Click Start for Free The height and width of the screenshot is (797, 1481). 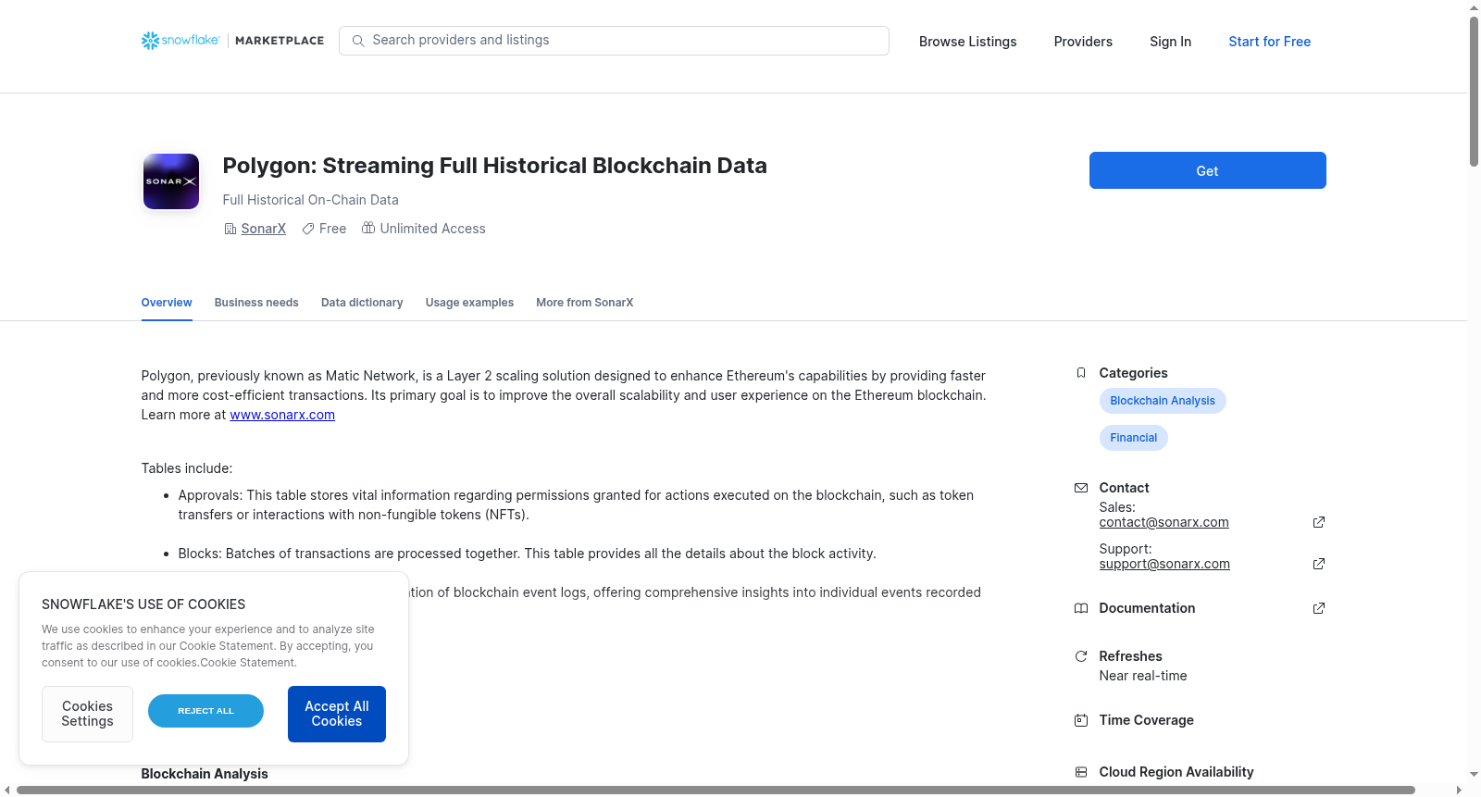point(1270,42)
